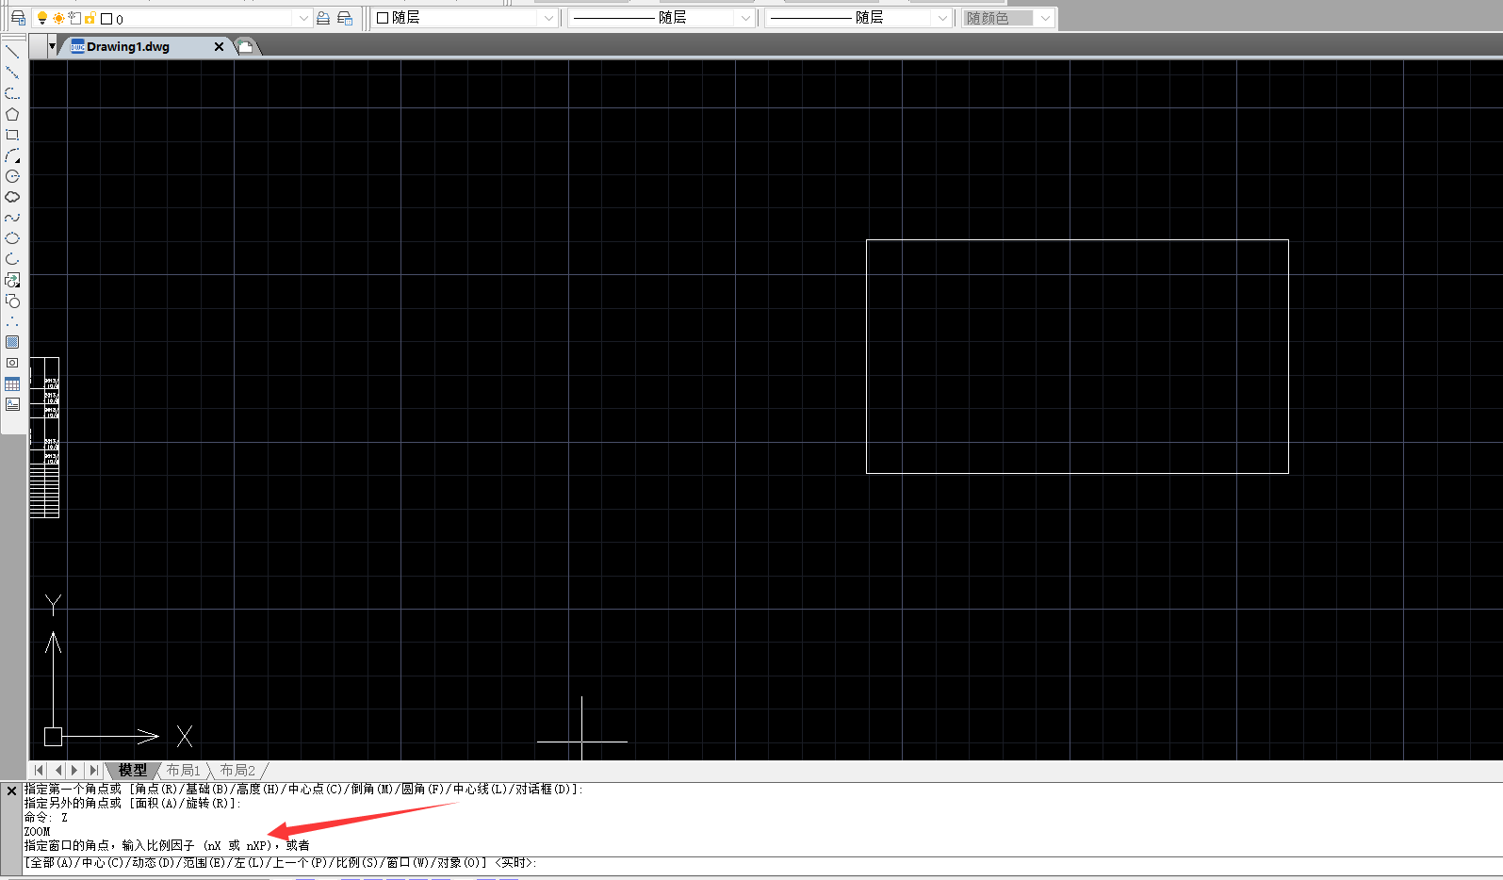The width and height of the screenshot is (1503, 880).
Task: Select the Polygon tool
Action: 12,114
